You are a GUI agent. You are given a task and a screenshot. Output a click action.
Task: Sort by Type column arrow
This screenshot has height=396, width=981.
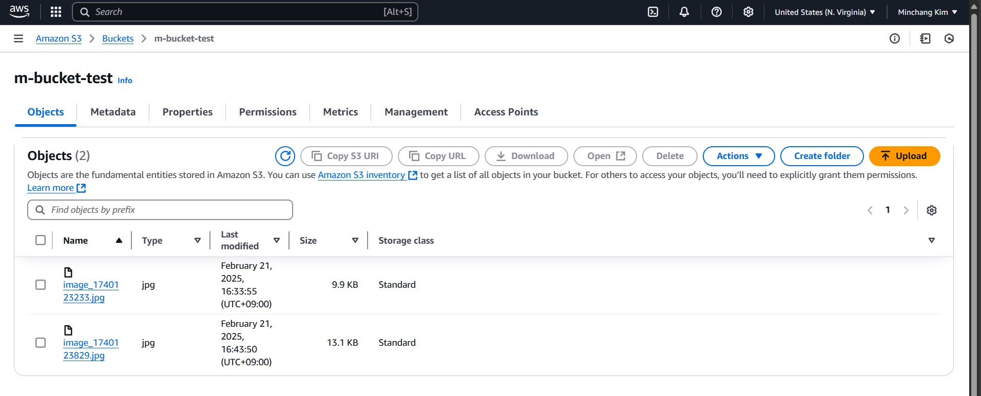[198, 240]
